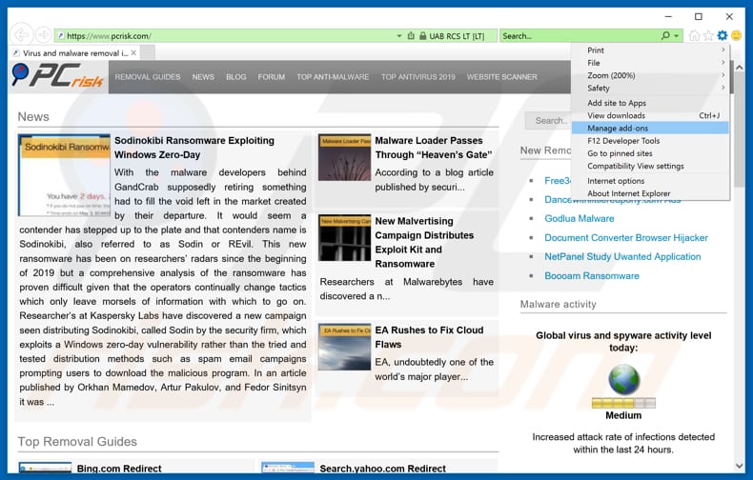Open Sodinokibi Ransomware article headline
The image size is (753, 480).
194,148
